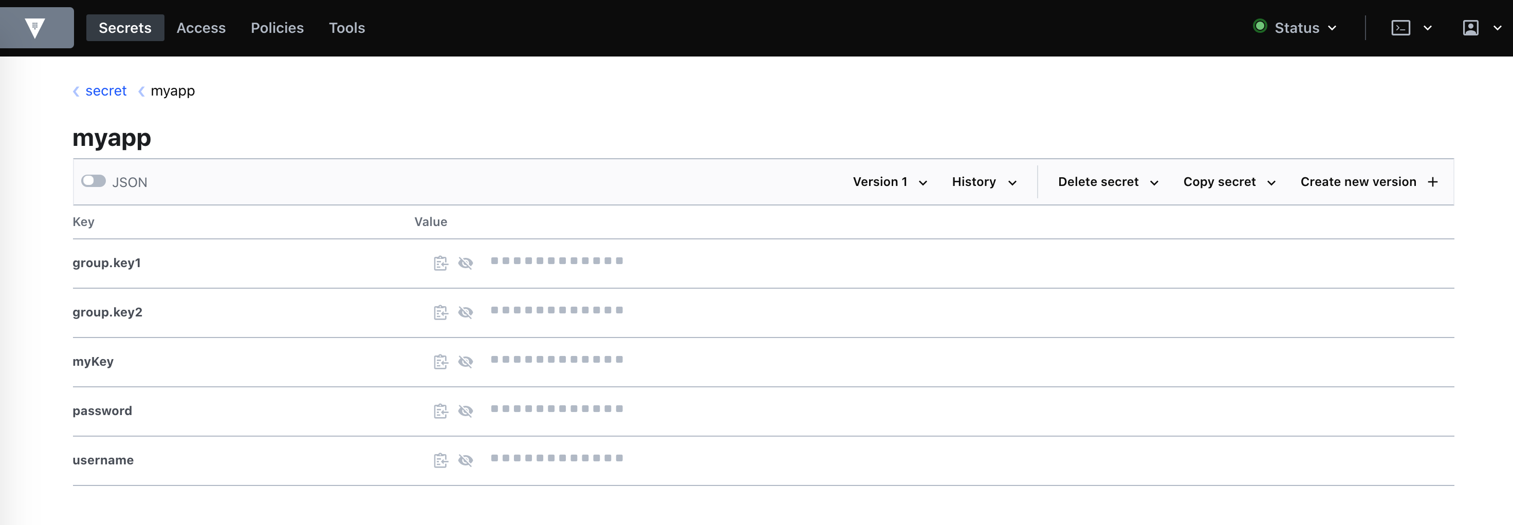Enable the JSON view toggle
This screenshot has height=525, width=1513.
[94, 181]
